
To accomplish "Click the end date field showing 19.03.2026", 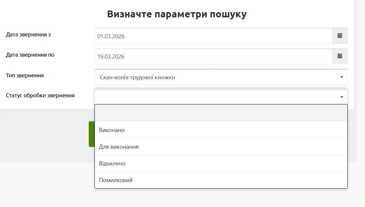I will (x=213, y=56).
